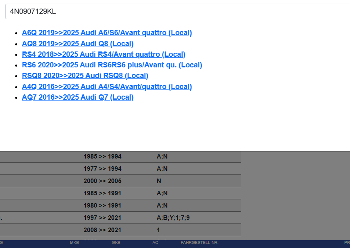
Task: Select the RS4 Audi RS4/Avant quattro link
Action: [x=104, y=54]
